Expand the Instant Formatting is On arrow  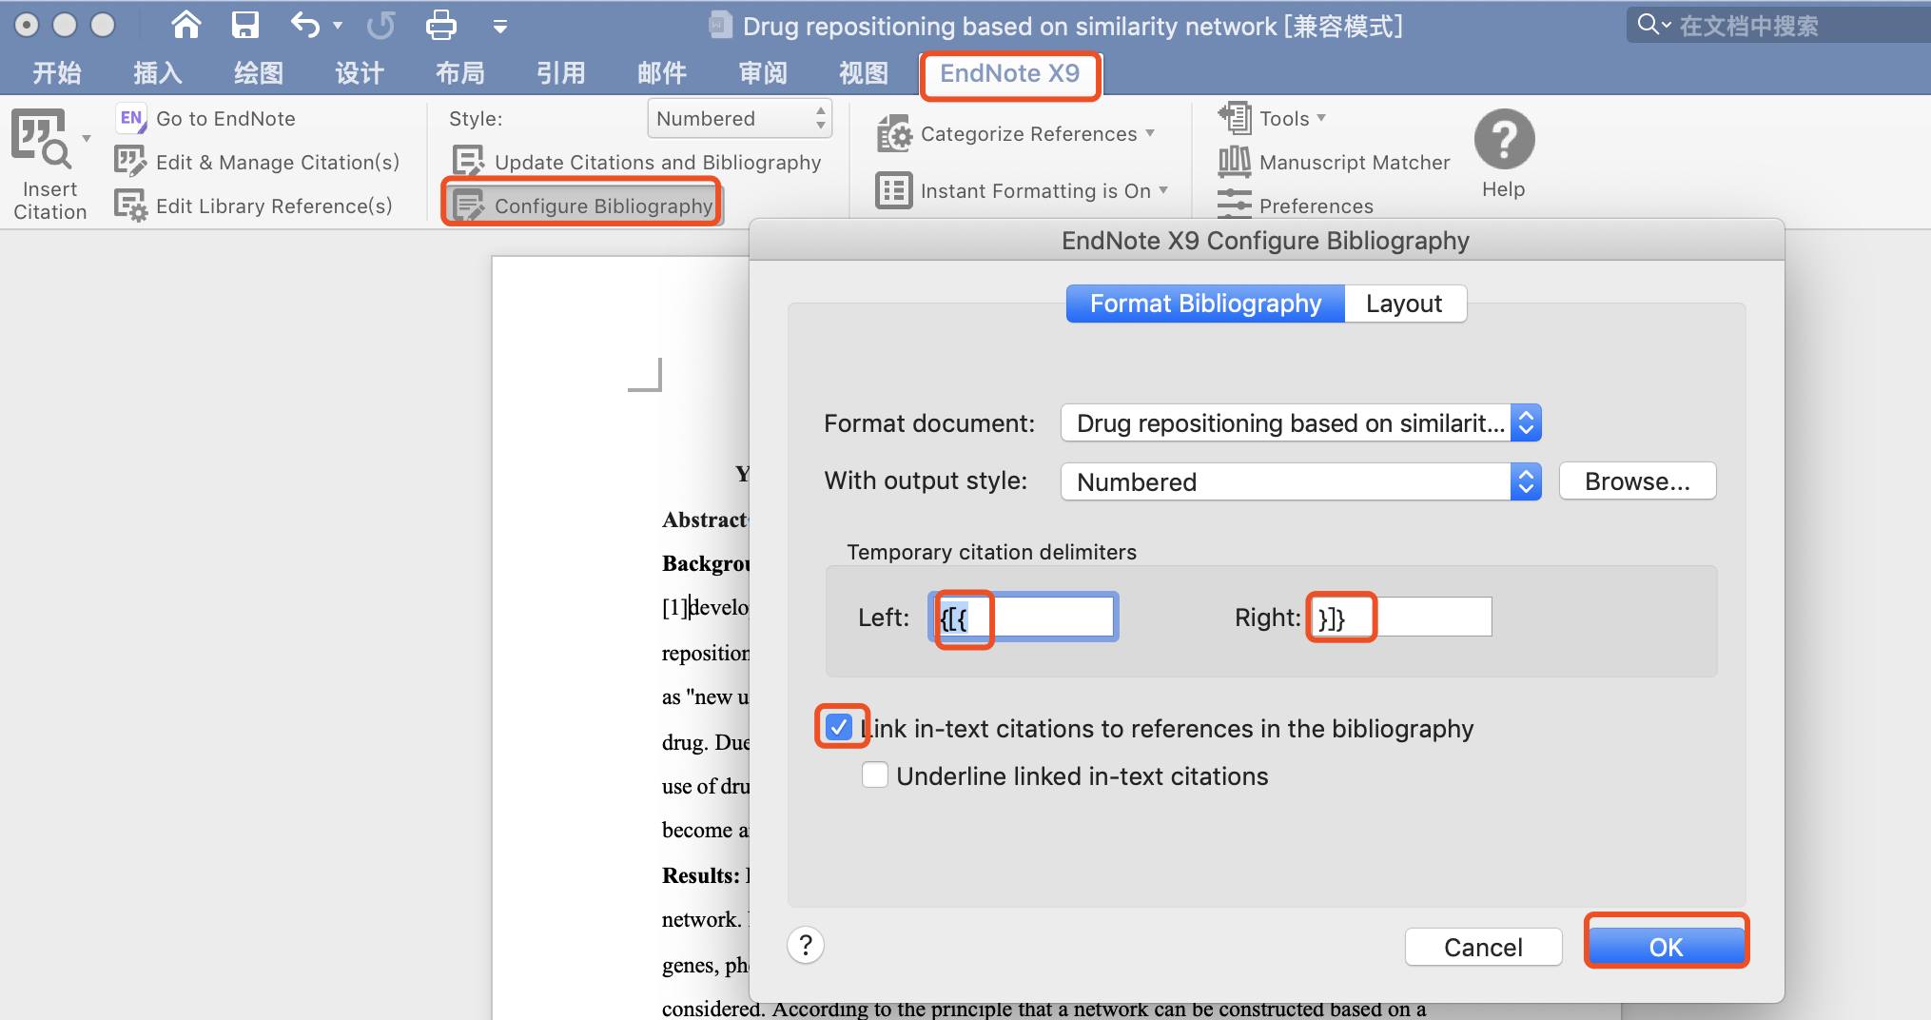click(1163, 190)
